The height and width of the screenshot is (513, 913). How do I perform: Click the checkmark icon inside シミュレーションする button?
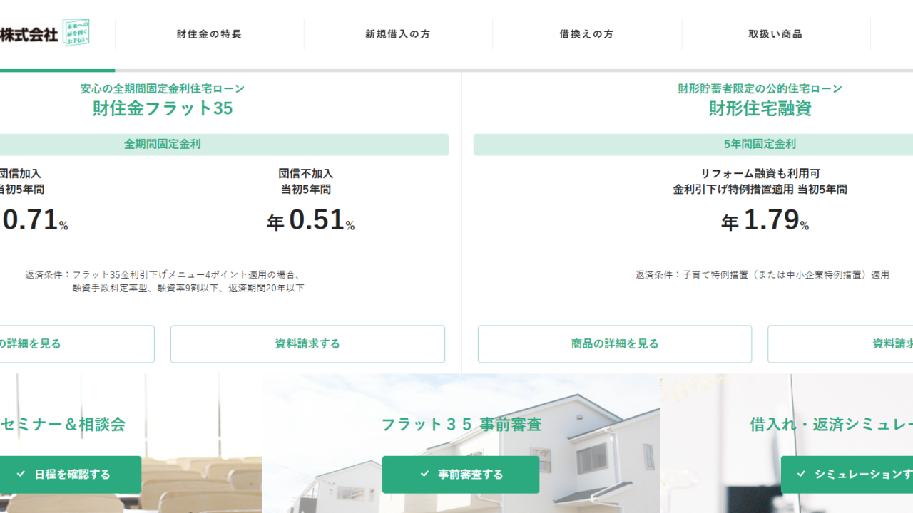click(x=802, y=475)
